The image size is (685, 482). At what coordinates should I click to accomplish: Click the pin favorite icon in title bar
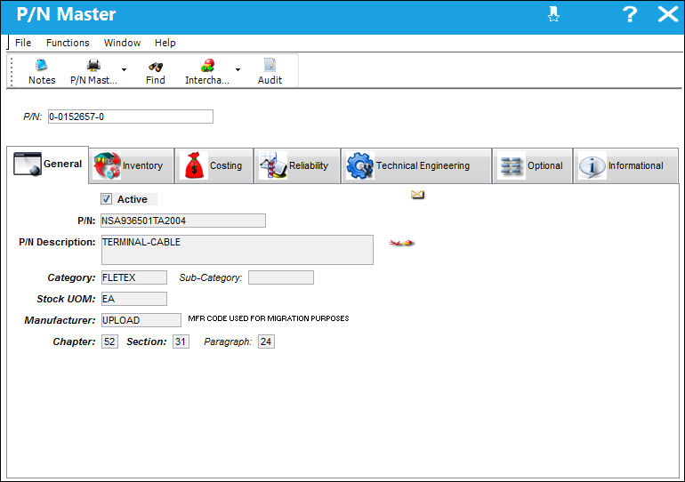(553, 14)
